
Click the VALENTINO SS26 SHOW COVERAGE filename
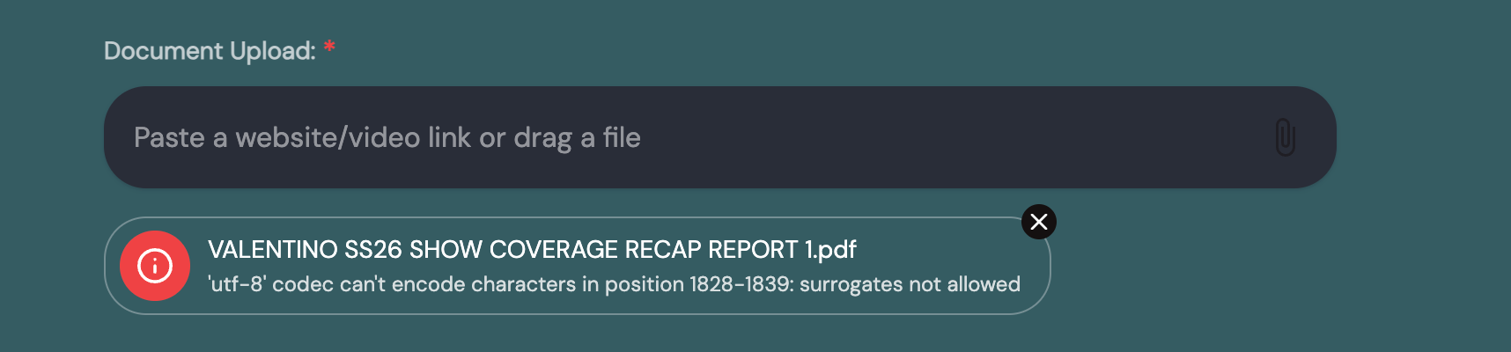point(532,250)
